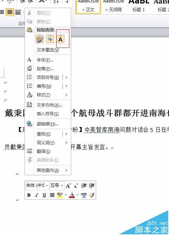This screenshot has width=169, height=235.
Task: Click the 超链接(H) globe link icon
Action: 29,124
